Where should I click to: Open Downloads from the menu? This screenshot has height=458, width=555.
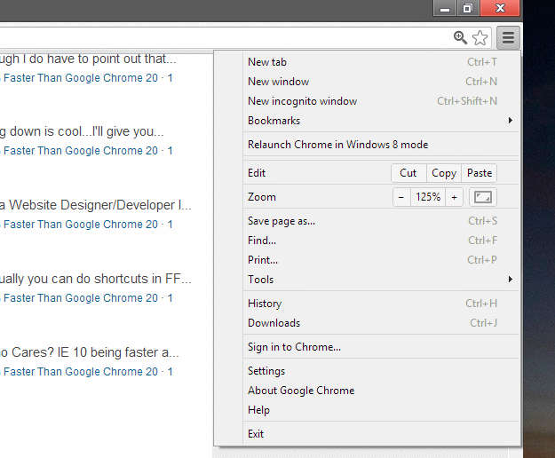point(274,323)
